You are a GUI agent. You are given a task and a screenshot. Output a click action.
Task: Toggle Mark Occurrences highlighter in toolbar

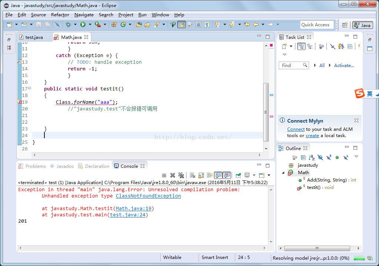point(181,24)
